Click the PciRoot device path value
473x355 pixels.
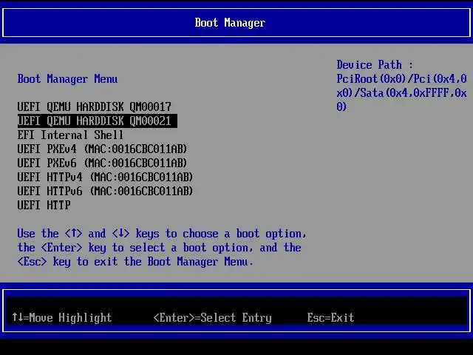tap(402, 93)
